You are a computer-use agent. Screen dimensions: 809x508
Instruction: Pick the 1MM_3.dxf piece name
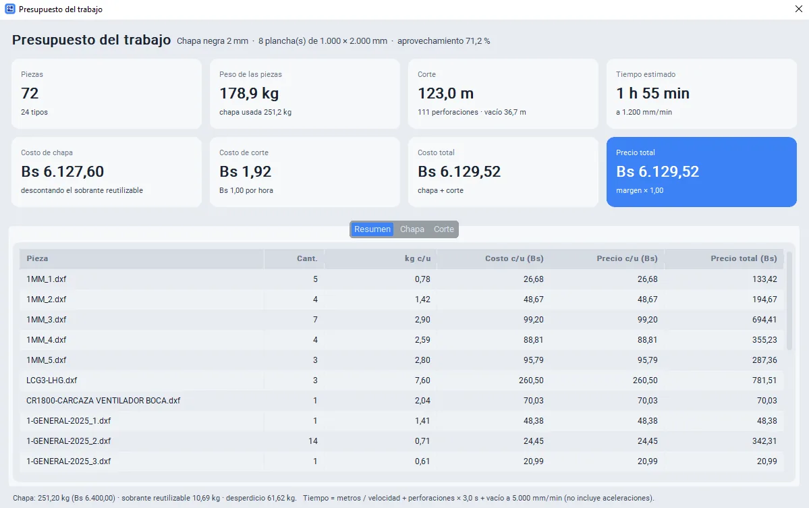47,320
